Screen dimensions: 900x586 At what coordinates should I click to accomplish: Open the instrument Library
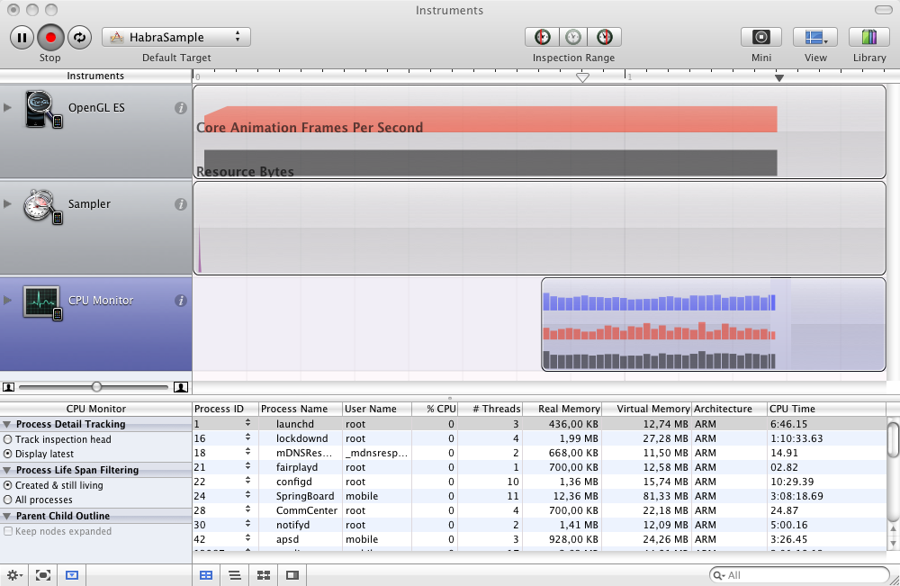[x=869, y=37]
